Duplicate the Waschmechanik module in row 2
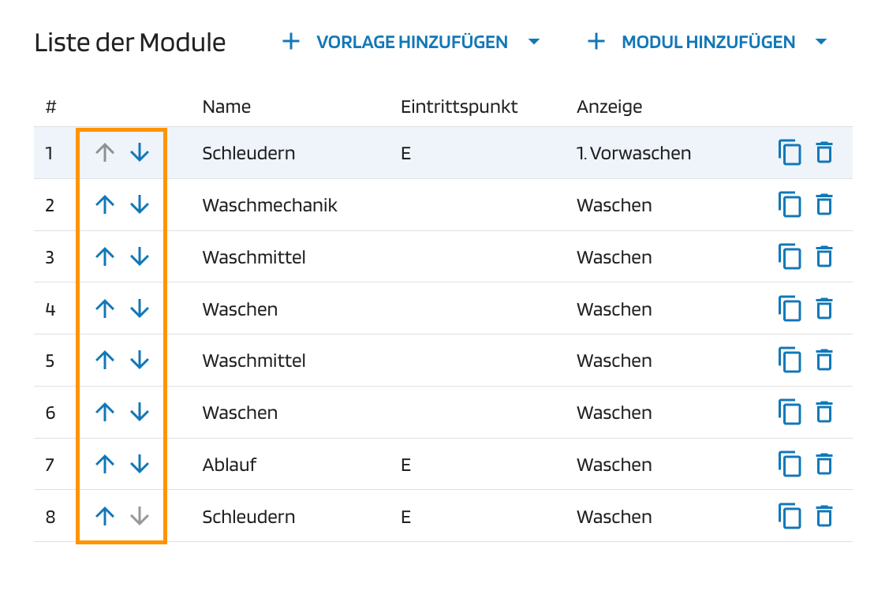Viewport: 874px width, 598px height. 790,205
